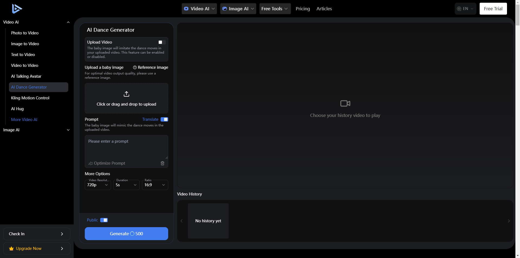The image size is (520, 258).
Task: Click the Reference image help icon
Action: click(135, 67)
